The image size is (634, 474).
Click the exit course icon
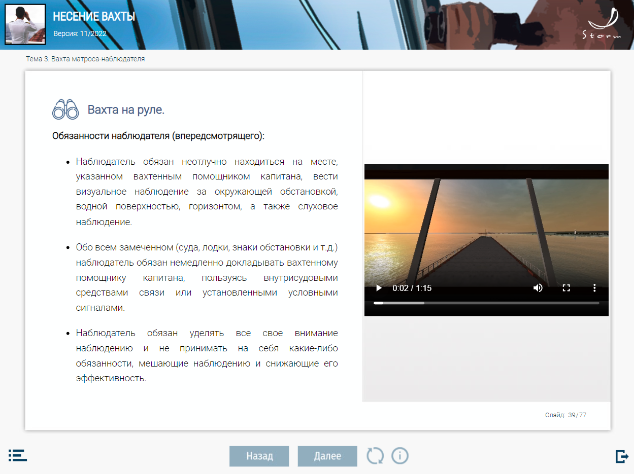point(622,456)
